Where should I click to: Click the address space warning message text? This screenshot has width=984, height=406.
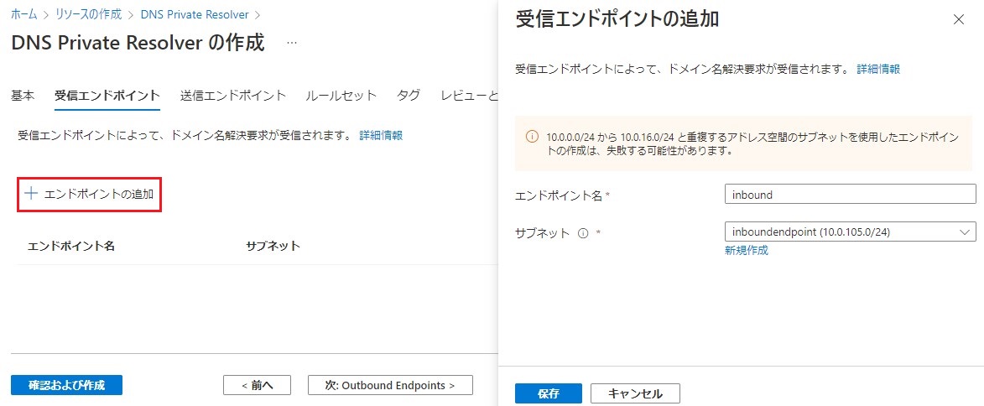(752, 143)
